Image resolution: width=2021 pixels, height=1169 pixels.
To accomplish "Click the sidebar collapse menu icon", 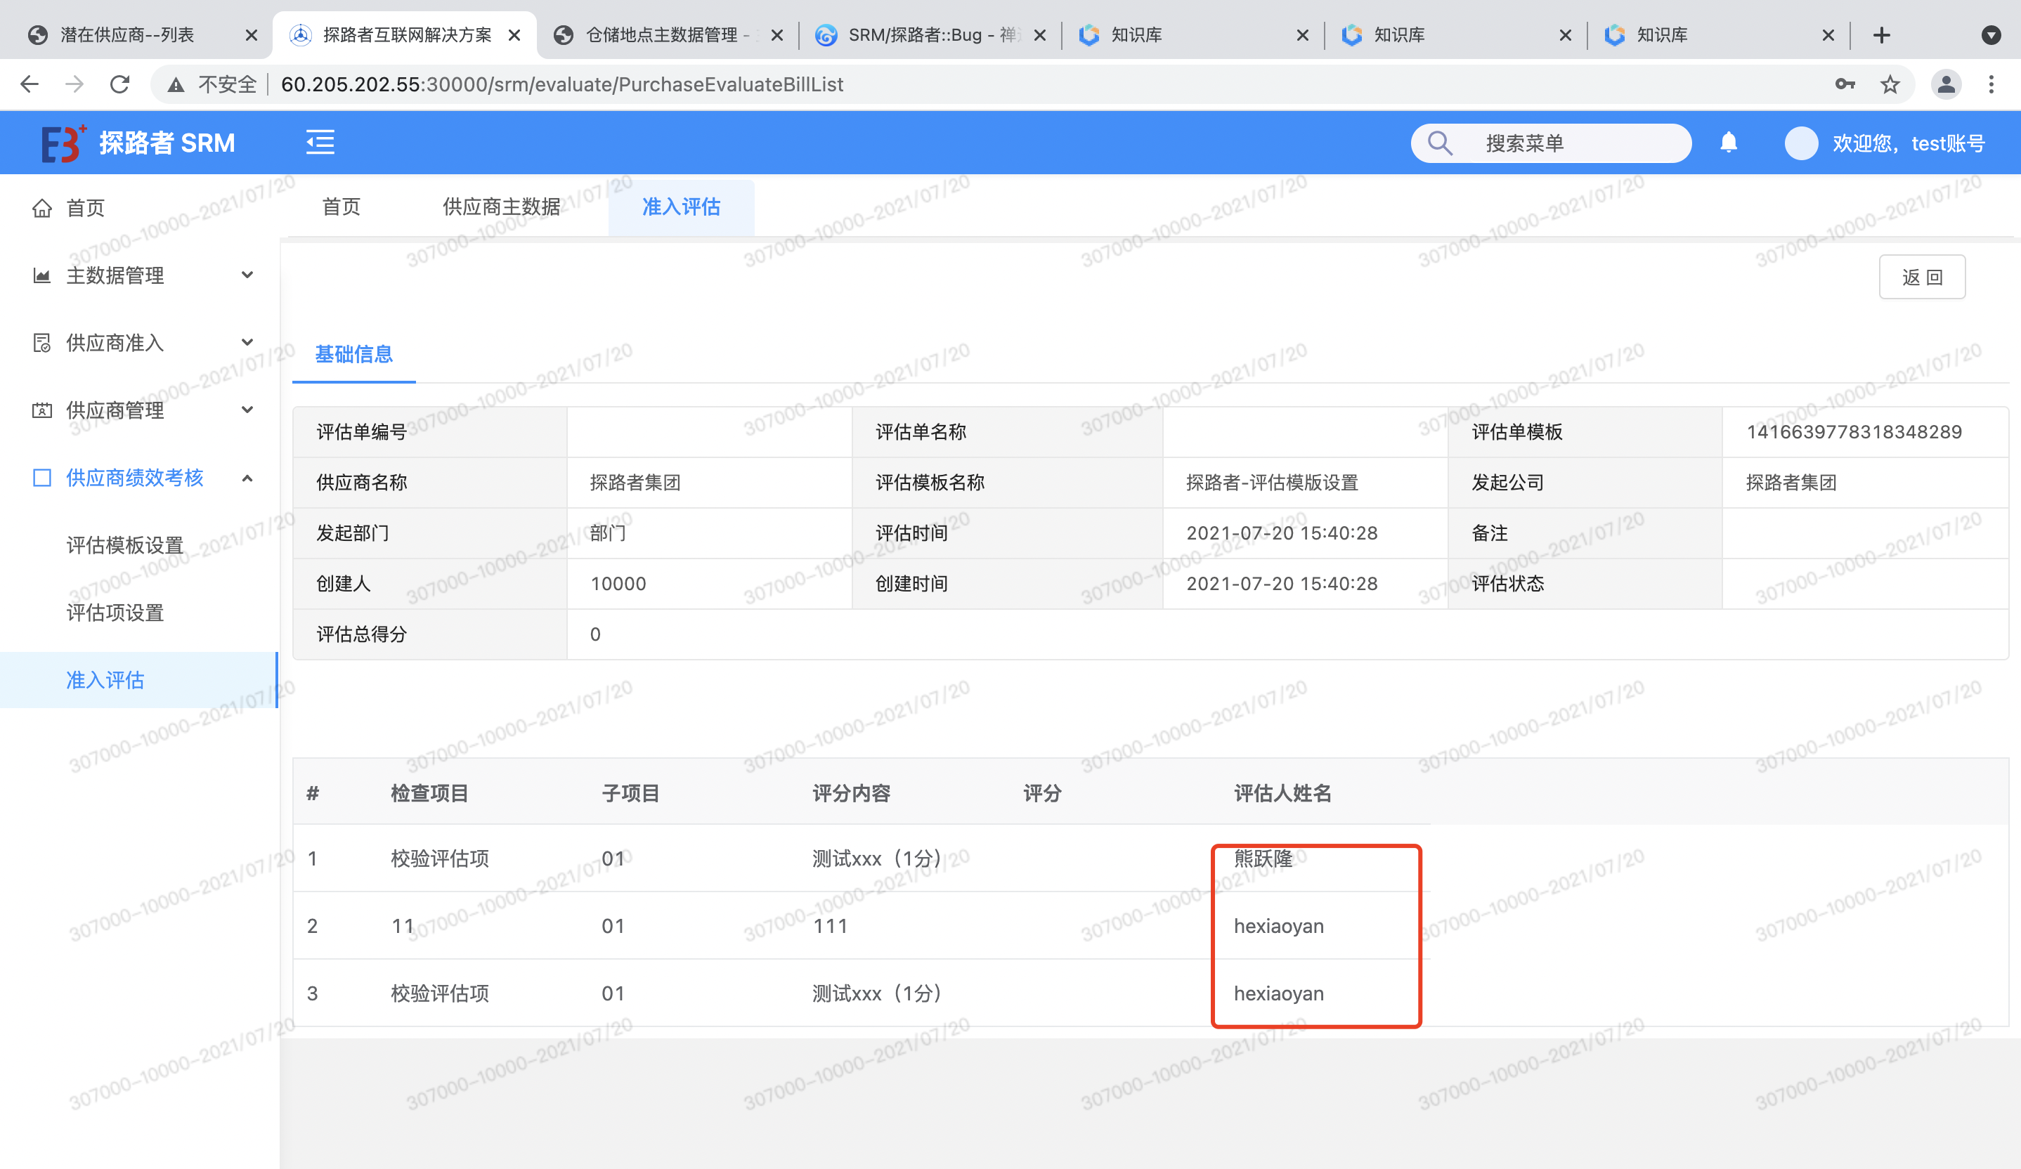I will [320, 143].
